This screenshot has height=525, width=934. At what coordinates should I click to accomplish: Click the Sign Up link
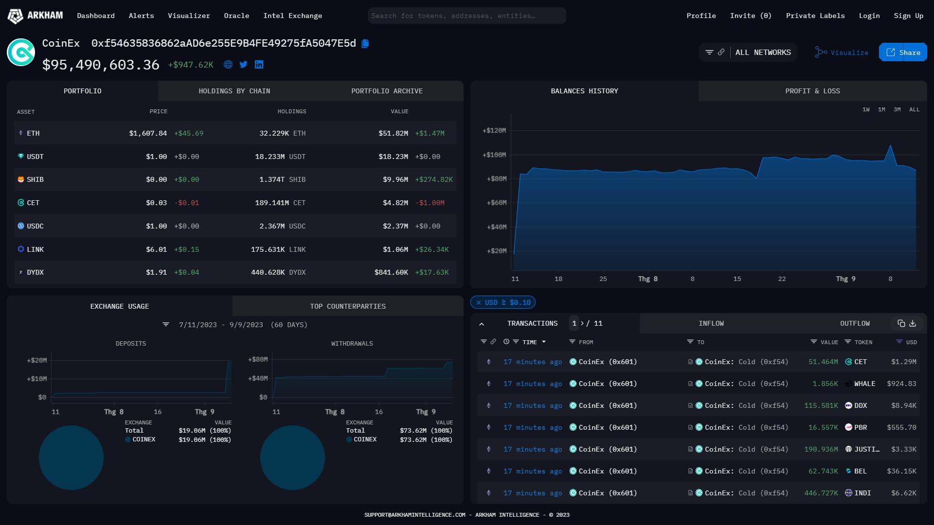(x=908, y=16)
